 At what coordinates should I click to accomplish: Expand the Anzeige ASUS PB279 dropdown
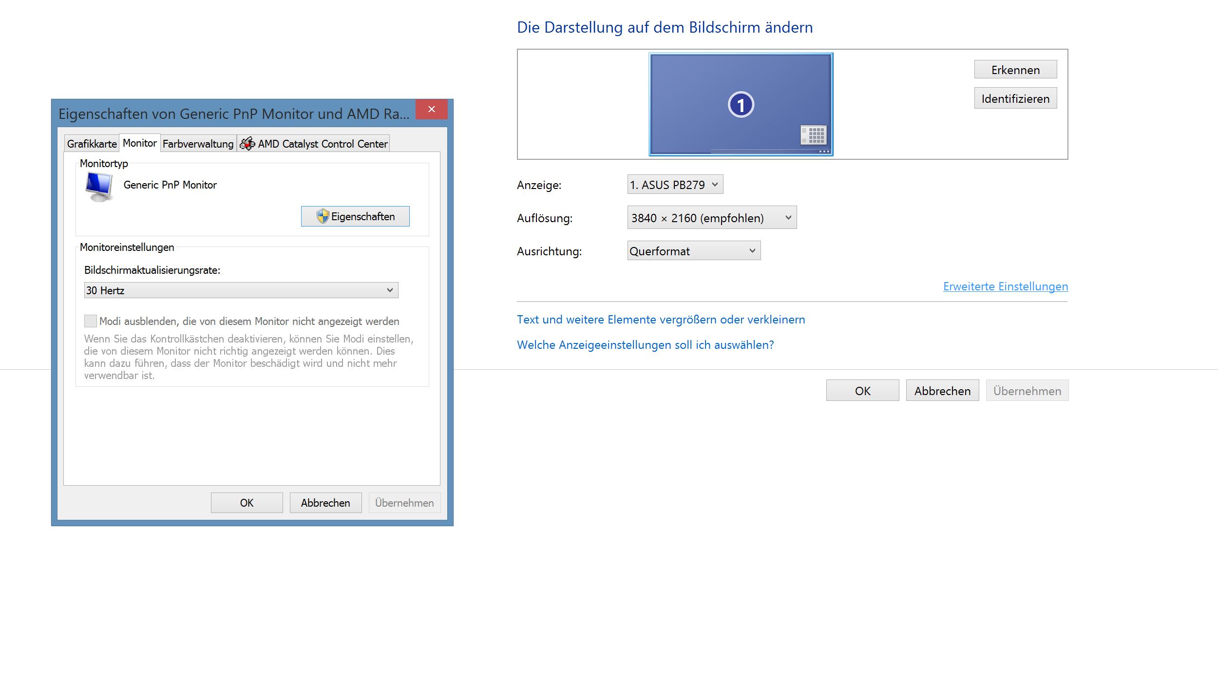(675, 185)
